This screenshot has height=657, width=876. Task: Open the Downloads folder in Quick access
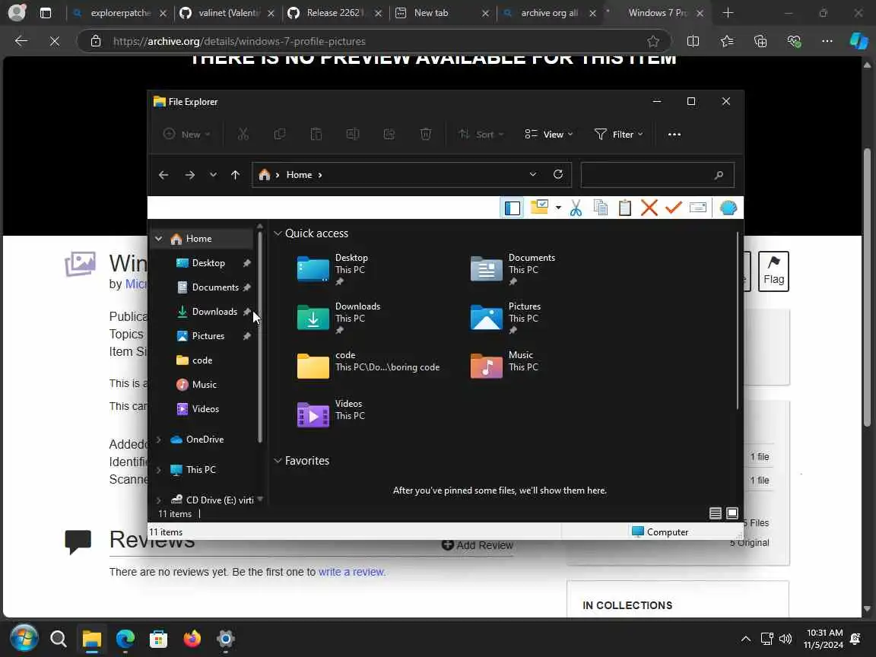pyautogui.click(x=338, y=317)
